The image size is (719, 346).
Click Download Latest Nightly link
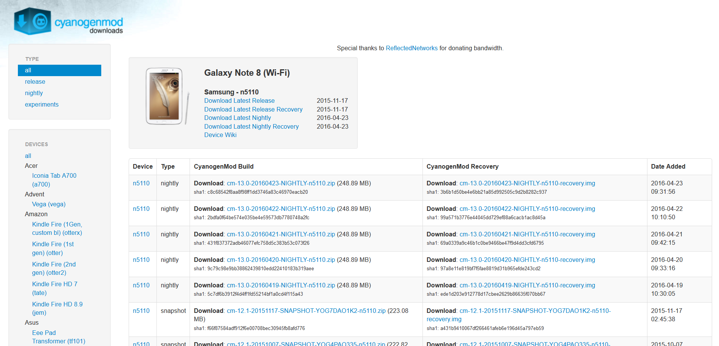click(238, 118)
